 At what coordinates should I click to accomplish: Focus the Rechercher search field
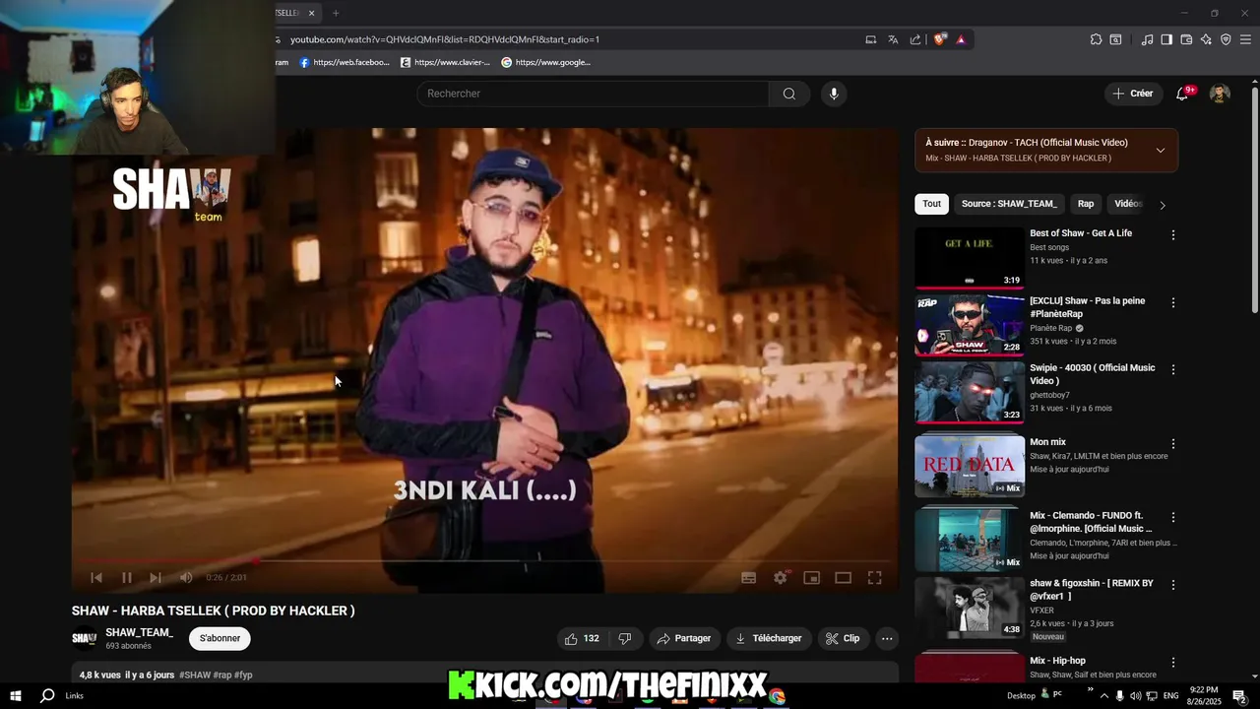click(x=594, y=94)
